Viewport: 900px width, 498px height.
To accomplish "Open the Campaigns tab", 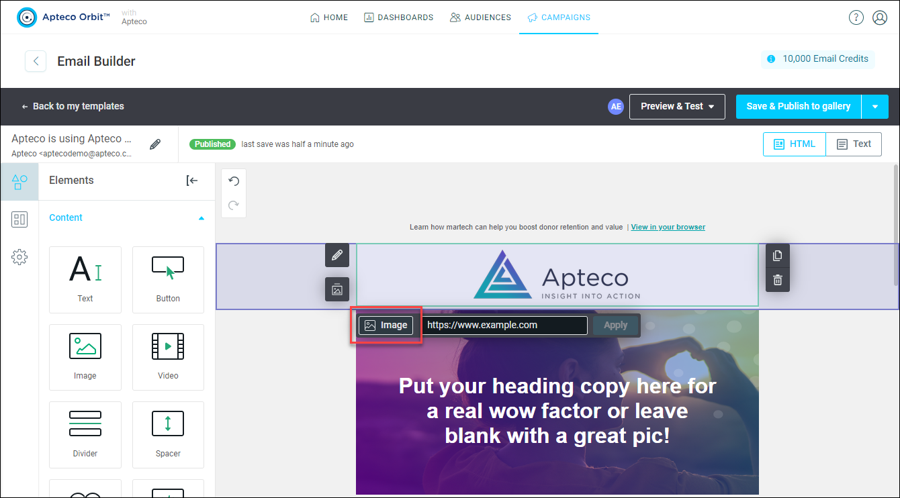I will 559,17.
